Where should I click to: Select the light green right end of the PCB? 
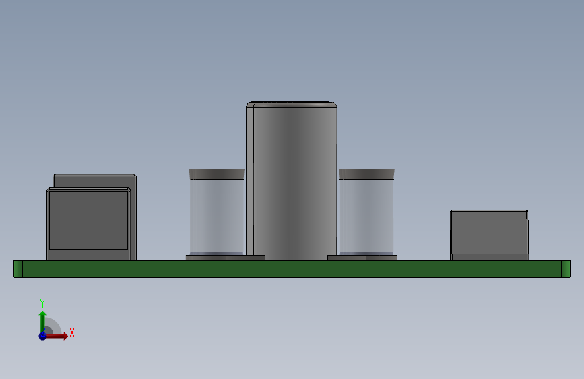pos(566,269)
